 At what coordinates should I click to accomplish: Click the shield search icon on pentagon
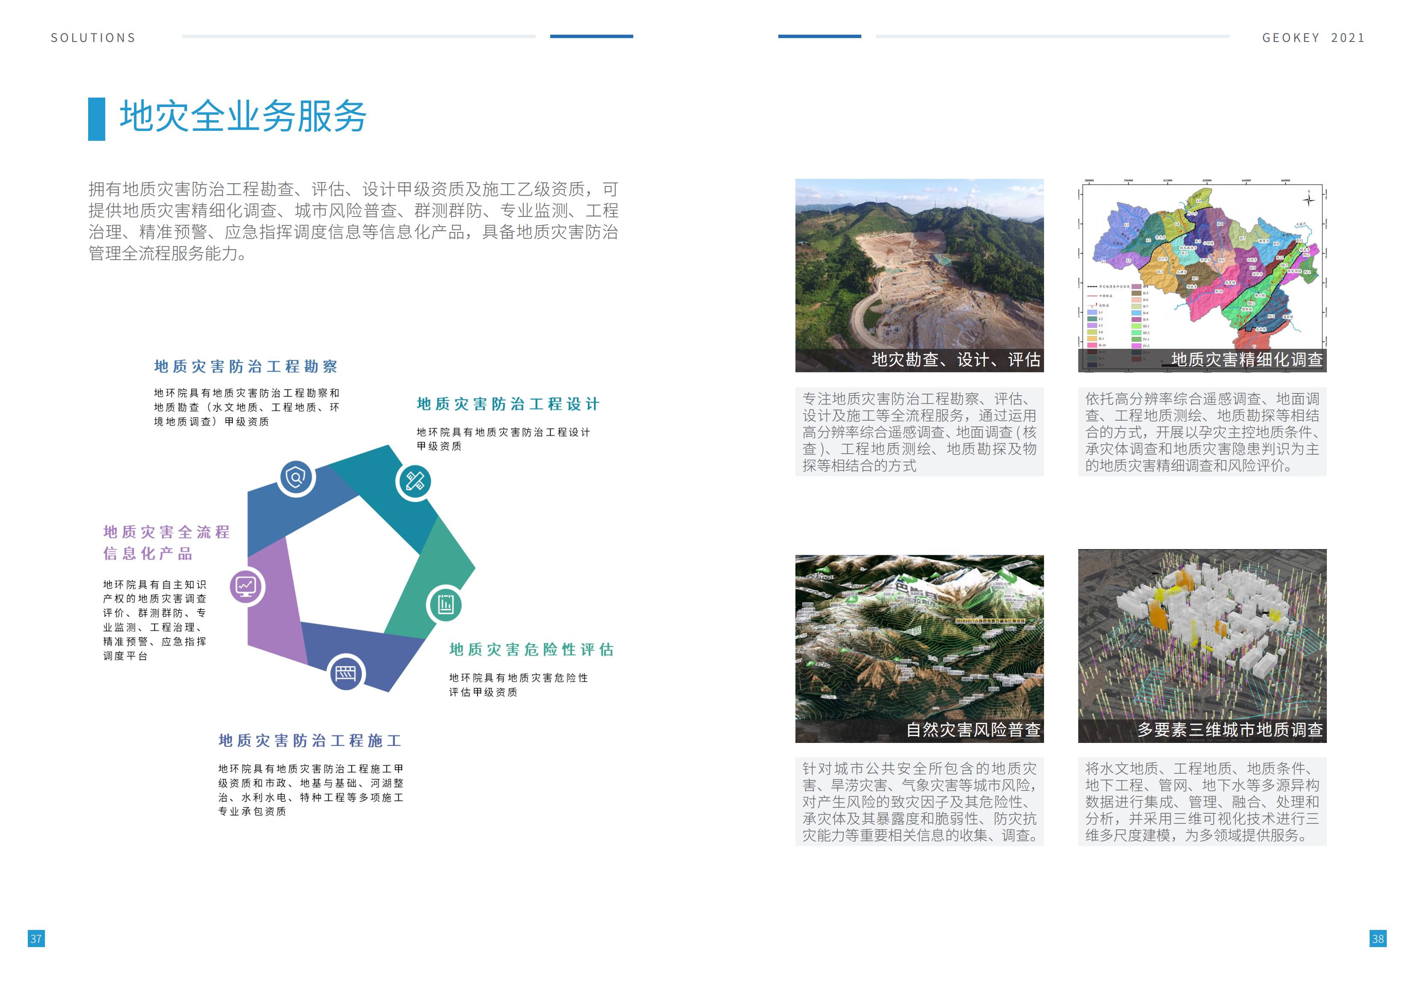[296, 477]
